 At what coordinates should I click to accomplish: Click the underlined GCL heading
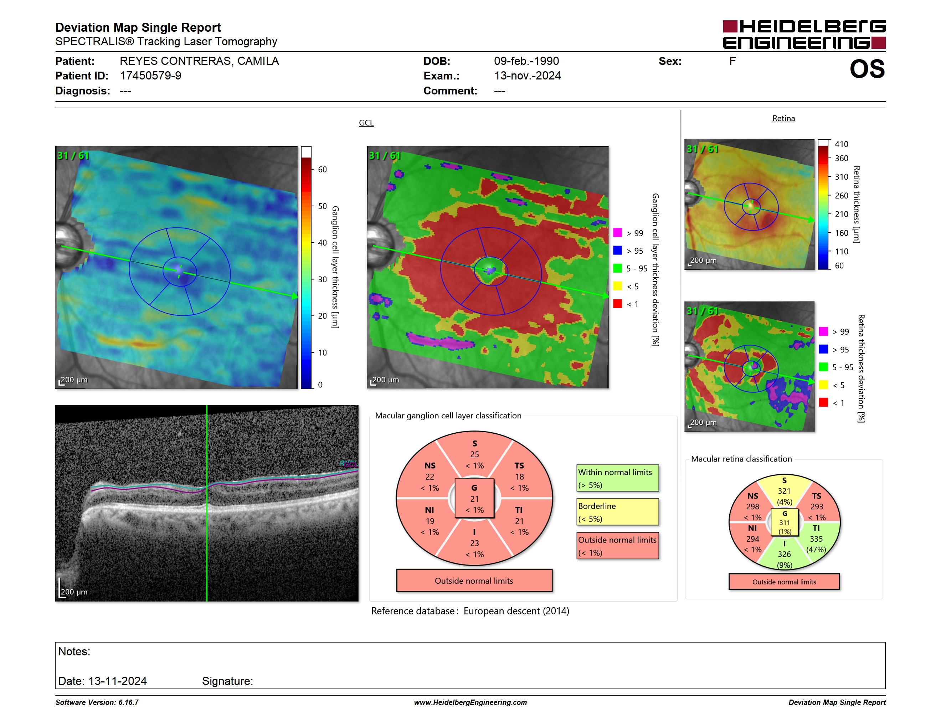(x=366, y=123)
